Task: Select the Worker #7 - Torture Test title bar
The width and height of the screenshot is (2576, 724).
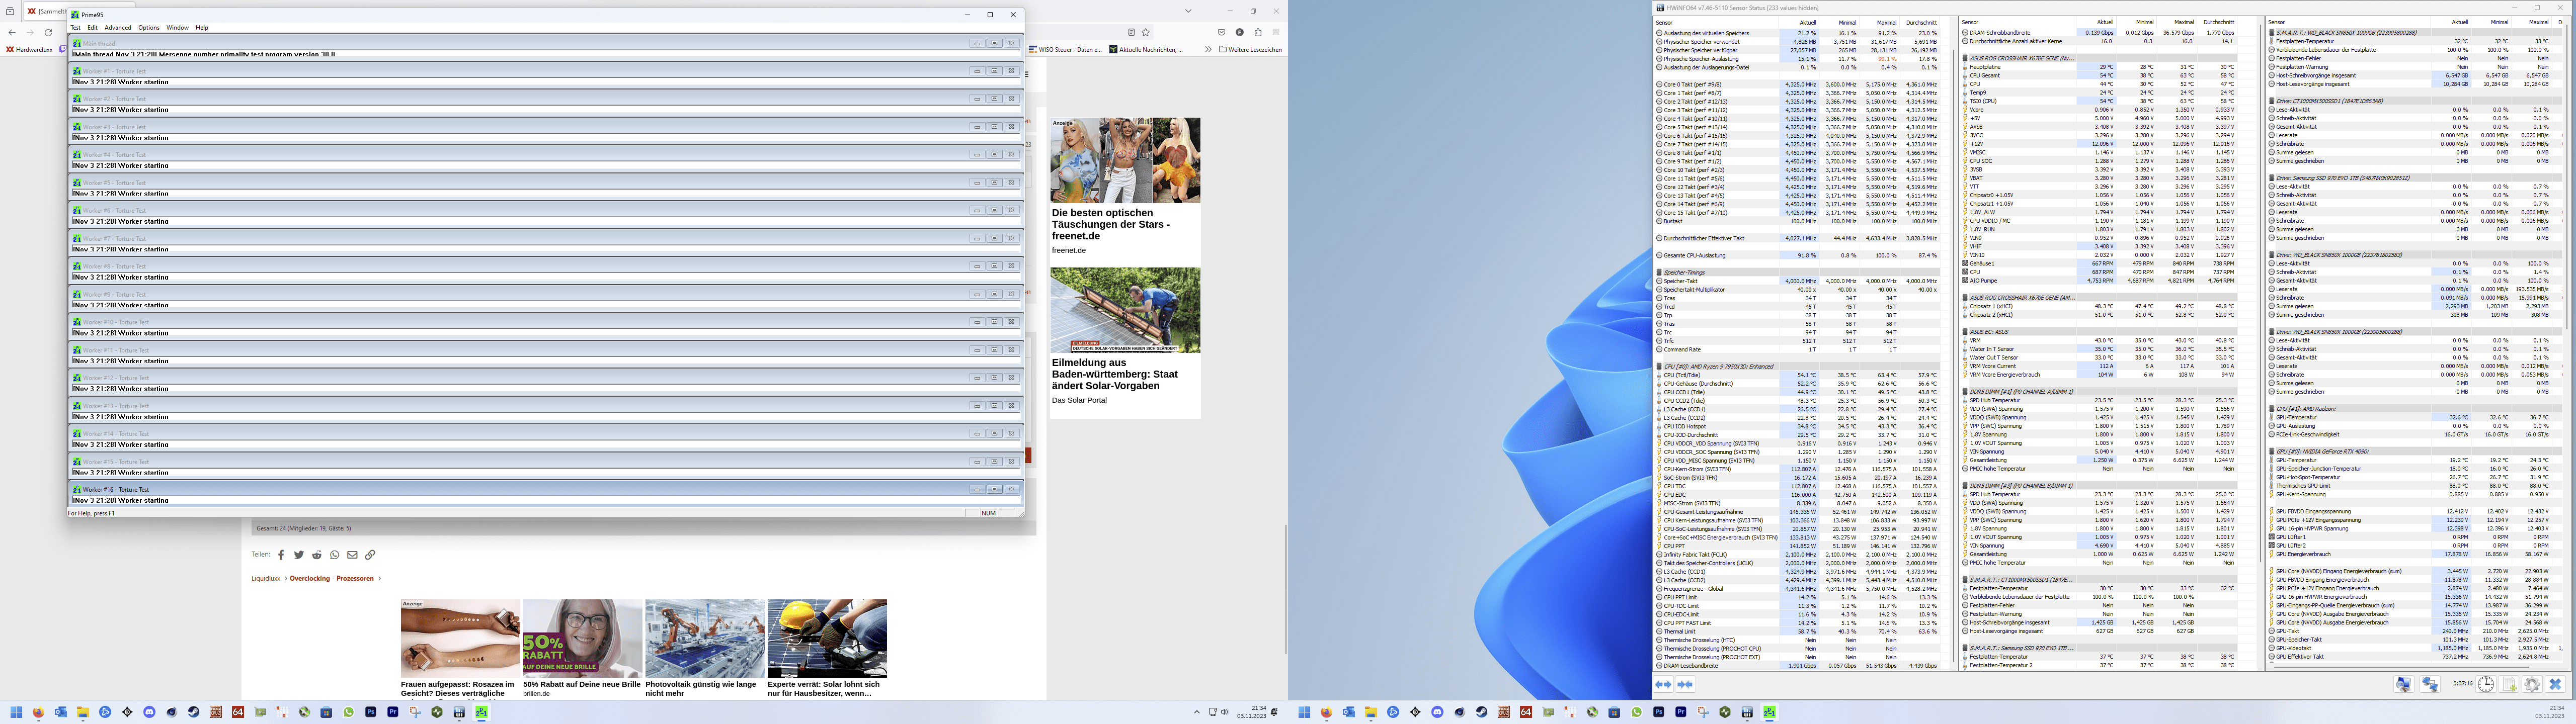Action: (x=546, y=238)
